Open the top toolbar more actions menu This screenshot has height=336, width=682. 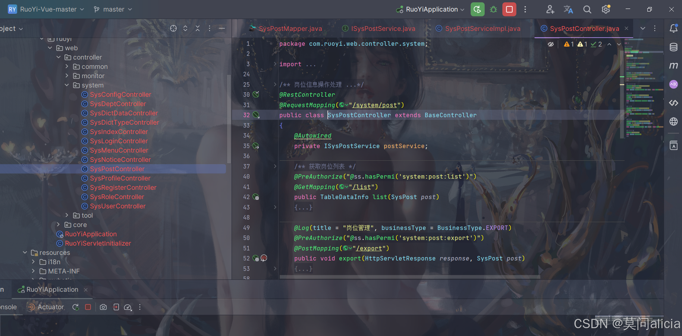coord(525,9)
